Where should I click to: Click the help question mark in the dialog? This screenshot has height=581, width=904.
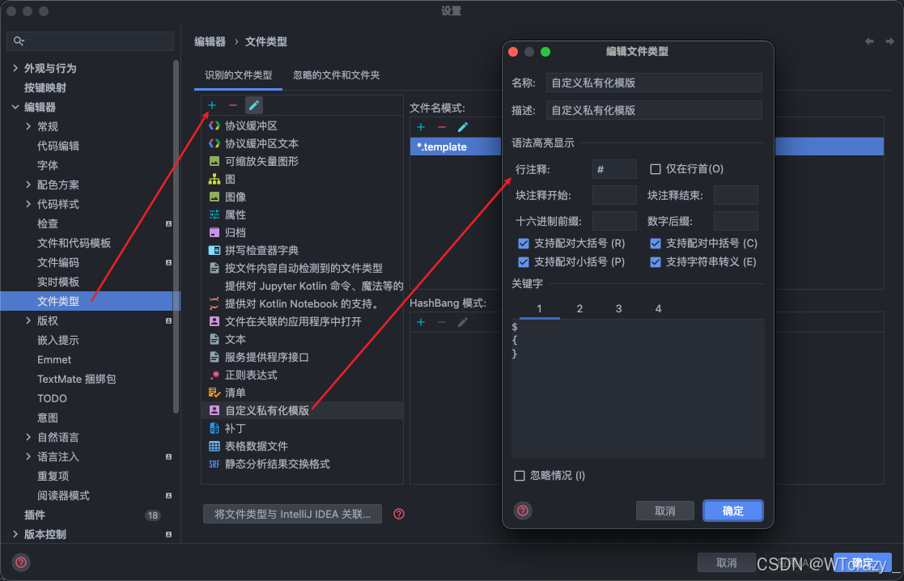point(524,511)
